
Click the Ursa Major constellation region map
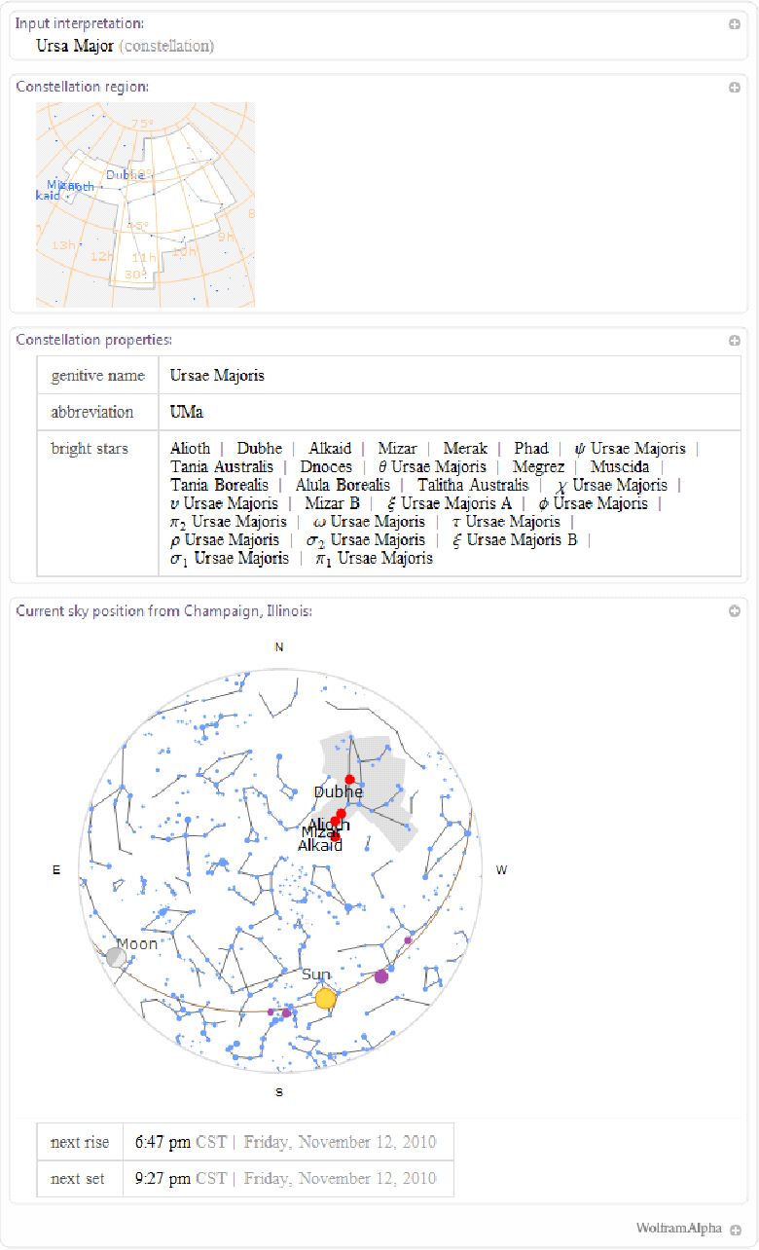[145, 204]
